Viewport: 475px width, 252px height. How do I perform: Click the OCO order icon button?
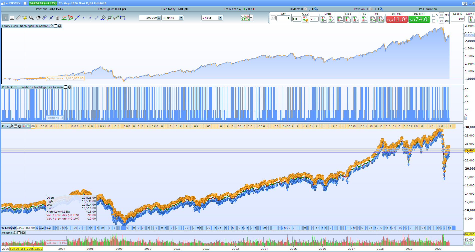[305, 19]
